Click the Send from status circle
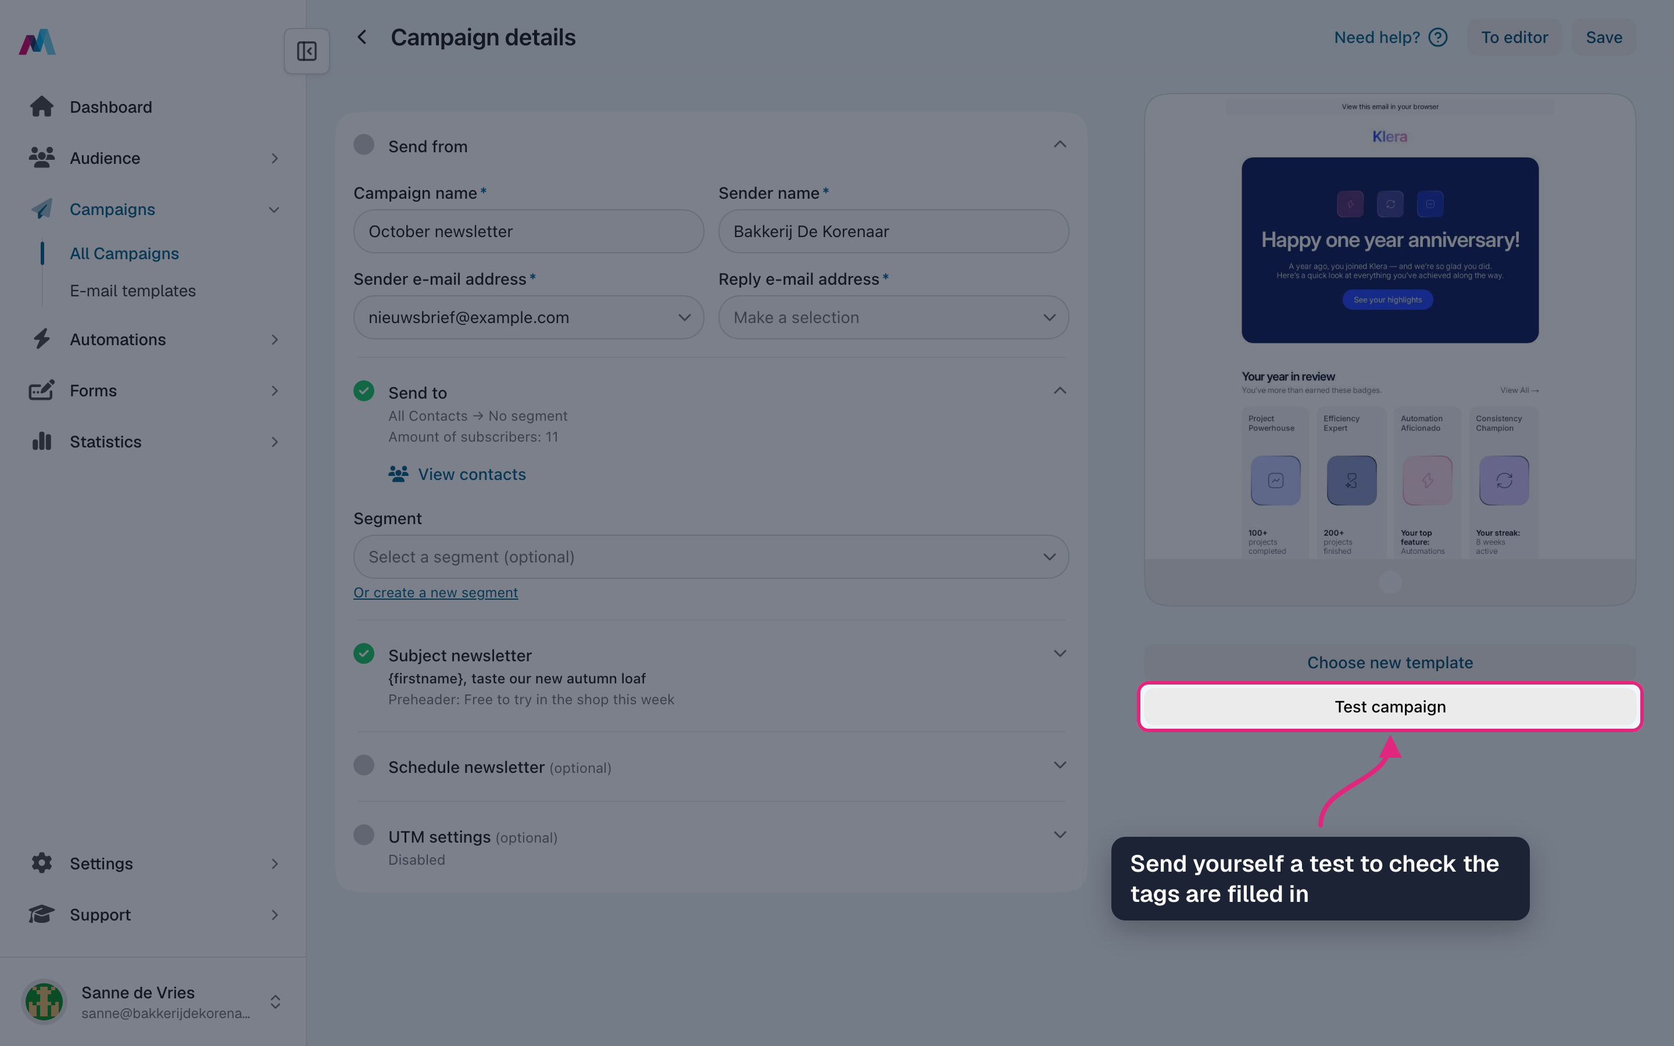Image resolution: width=1674 pixels, height=1046 pixels. 364,145
